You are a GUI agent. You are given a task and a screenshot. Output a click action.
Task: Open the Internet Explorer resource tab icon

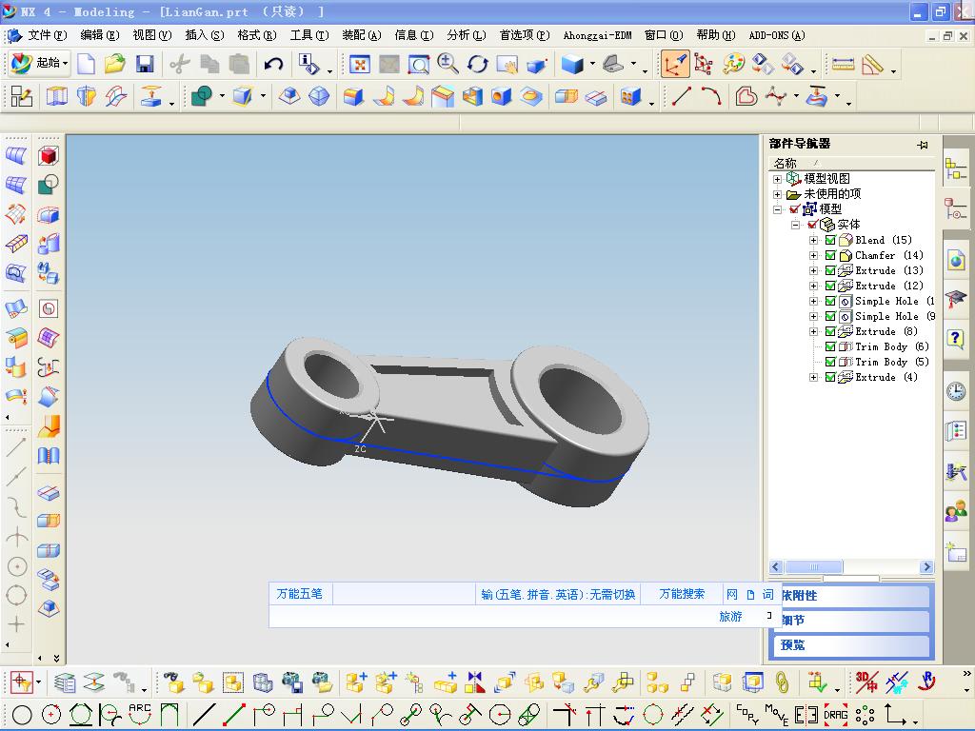(x=956, y=261)
